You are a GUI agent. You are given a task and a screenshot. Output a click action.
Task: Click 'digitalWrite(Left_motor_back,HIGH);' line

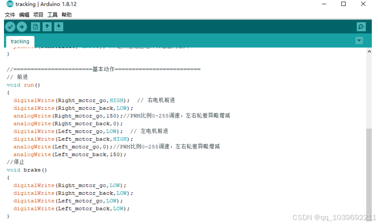[73, 139]
